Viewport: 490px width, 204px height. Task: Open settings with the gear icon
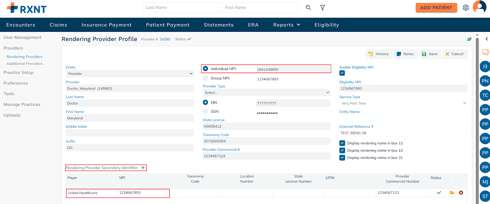tap(466, 8)
